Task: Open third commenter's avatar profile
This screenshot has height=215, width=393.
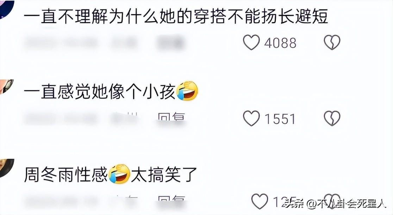Action: [7, 168]
